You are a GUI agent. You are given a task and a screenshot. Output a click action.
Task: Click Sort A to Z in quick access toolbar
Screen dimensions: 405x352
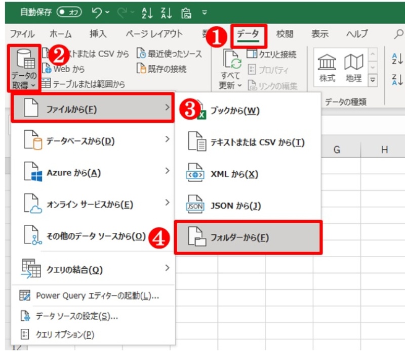click(x=147, y=13)
